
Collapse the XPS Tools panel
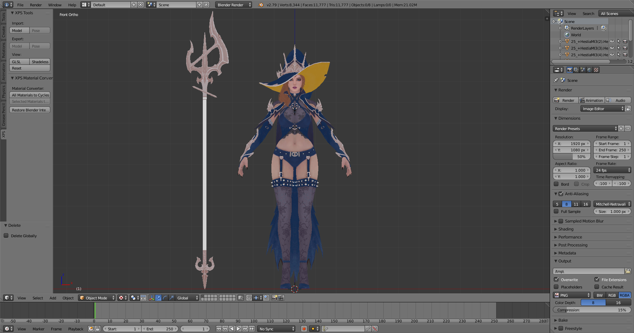pos(24,13)
